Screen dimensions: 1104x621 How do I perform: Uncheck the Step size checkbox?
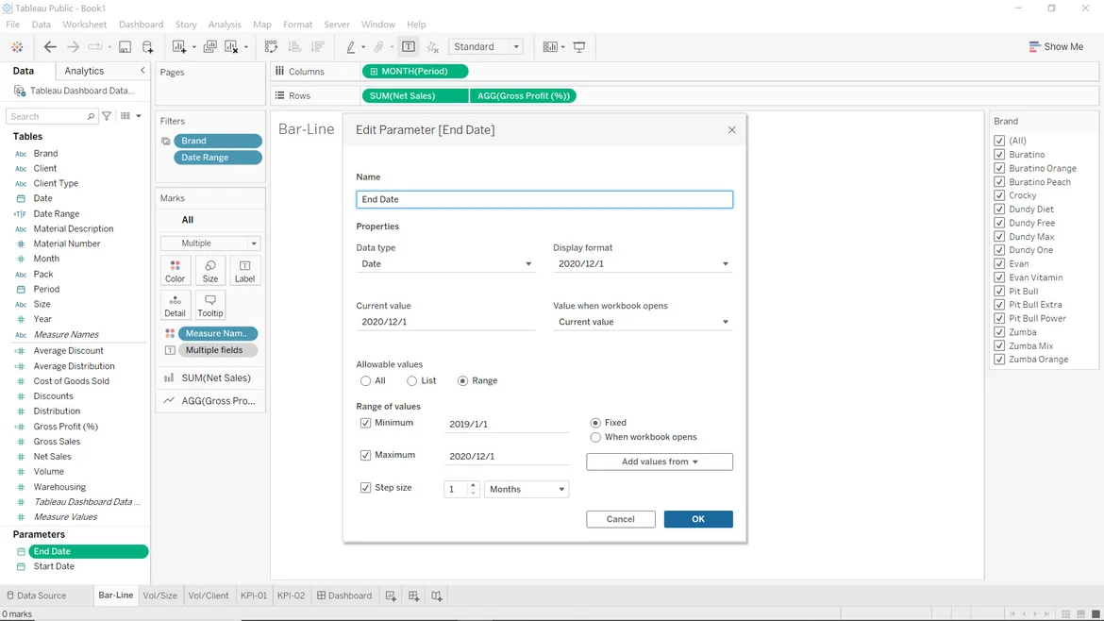click(x=366, y=488)
